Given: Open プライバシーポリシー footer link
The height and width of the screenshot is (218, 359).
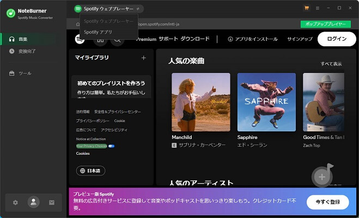Looking at the screenshot, I should click(93, 120).
